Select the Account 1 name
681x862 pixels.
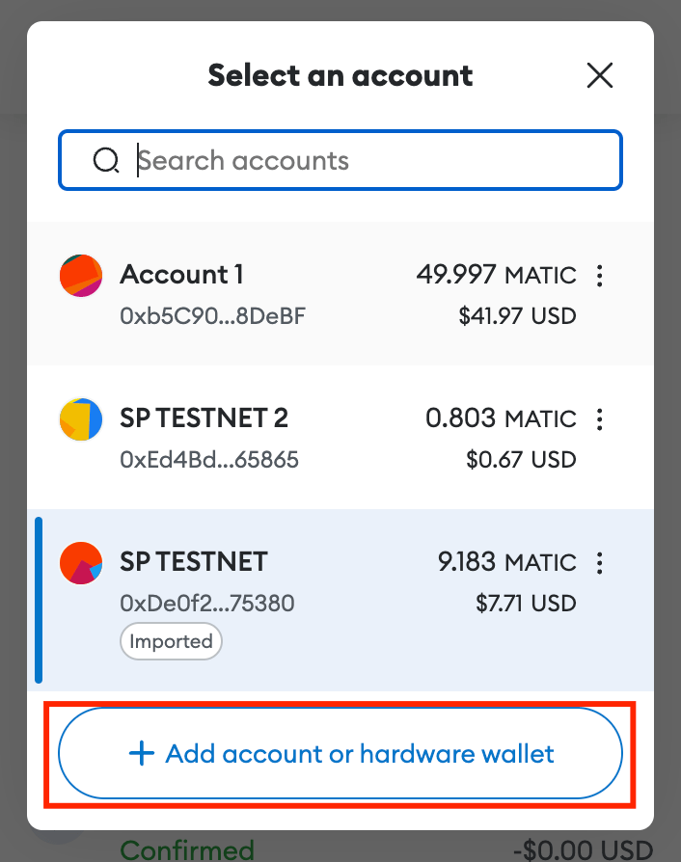tap(181, 275)
